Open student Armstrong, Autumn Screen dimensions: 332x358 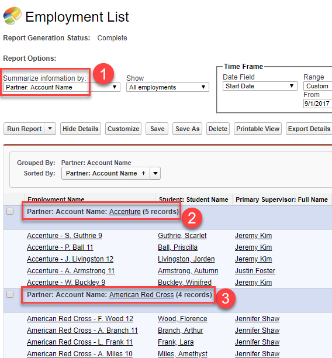pos(188,271)
